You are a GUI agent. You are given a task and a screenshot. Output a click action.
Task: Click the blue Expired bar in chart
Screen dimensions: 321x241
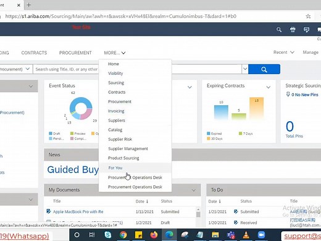click(221, 112)
